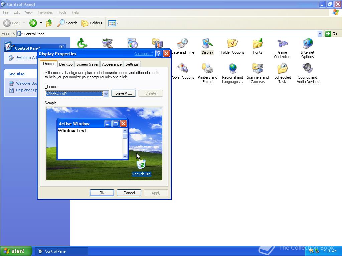Image resolution: width=342 pixels, height=256 pixels.
Task: Switch to the Desktop tab
Action: [x=66, y=64]
